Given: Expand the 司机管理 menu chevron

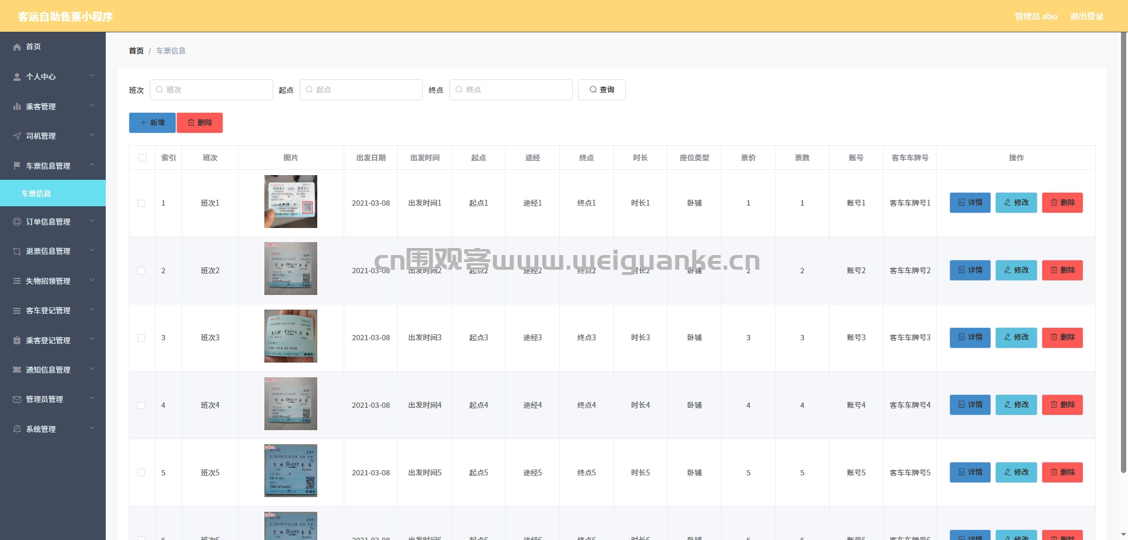Looking at the screenshot, I should 92,135.
